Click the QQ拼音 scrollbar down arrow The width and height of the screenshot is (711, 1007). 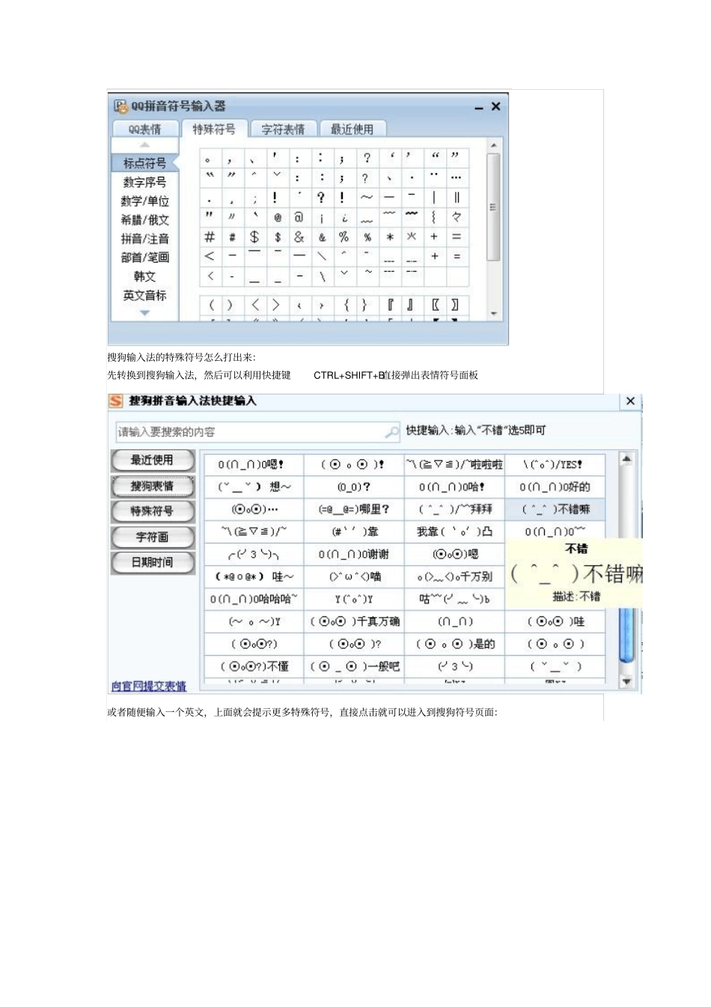[x=493, y=313]
